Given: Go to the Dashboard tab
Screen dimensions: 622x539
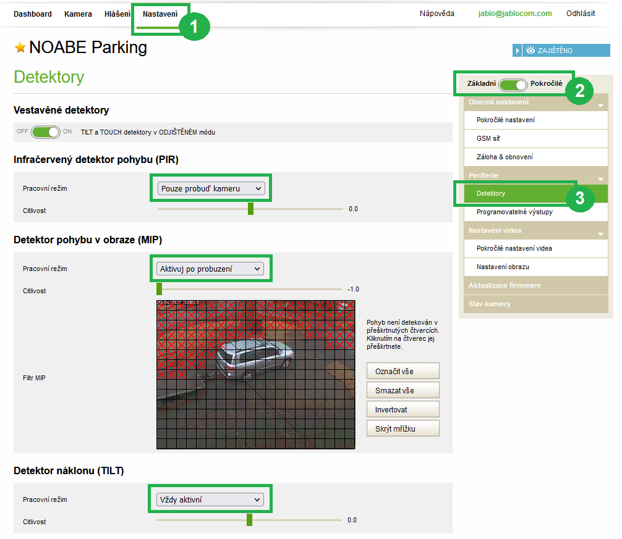Looking at the screenshot, I should pyautogui.click(x=33, y=14).
